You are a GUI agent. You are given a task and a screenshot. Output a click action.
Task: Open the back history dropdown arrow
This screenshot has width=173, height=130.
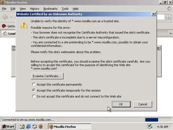[11, 17]
